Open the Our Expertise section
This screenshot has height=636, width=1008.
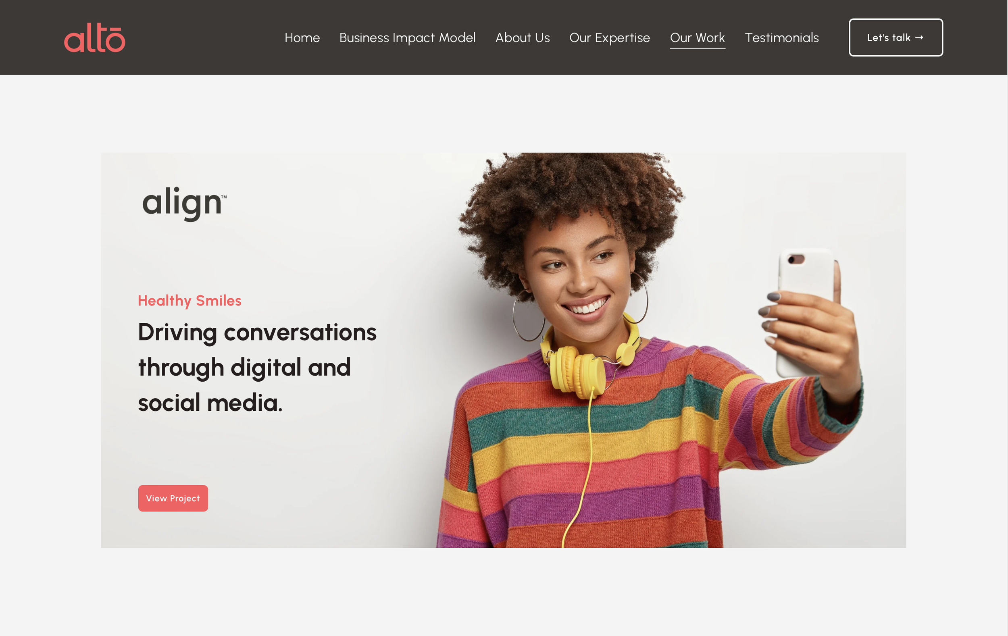coord(610,37)
